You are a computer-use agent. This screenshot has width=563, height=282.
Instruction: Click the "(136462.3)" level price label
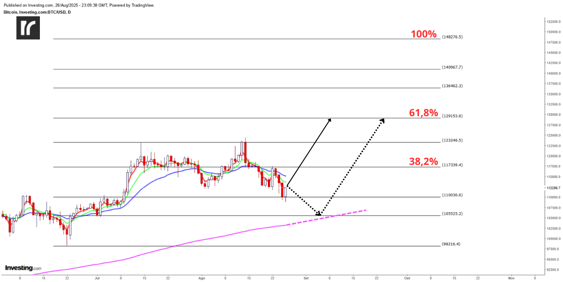coord(452,86)
